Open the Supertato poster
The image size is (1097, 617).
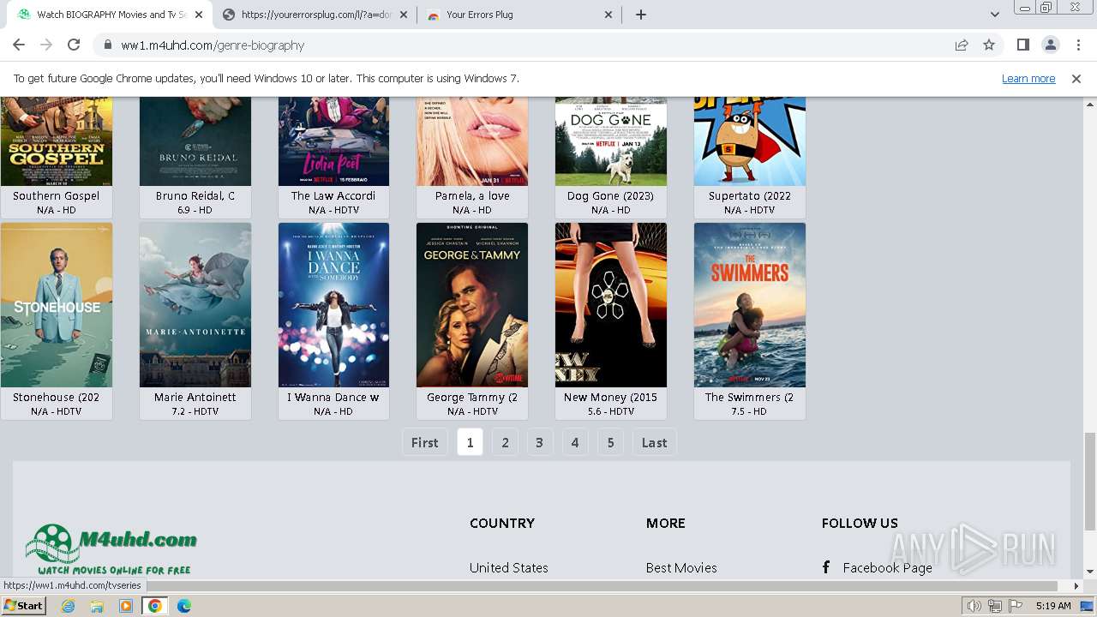(x=750, y=141)
